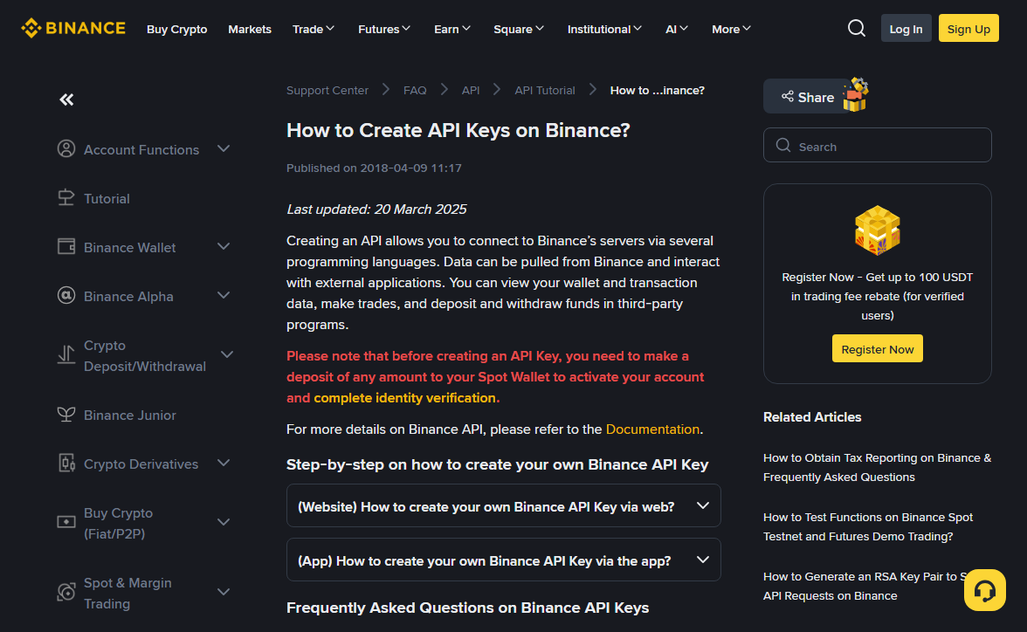Click the magnifier icon in article search box
This screenshot has width=1027, height=632.
783,146
